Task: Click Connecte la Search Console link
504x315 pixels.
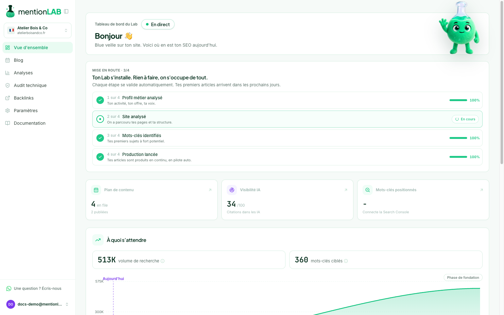Action: 386,212
